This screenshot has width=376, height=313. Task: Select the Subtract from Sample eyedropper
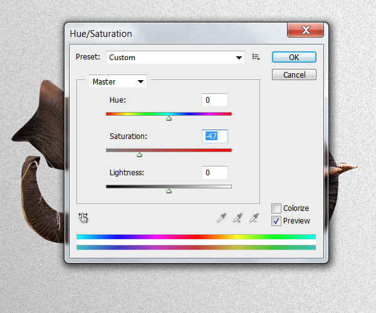pyautogui.click(x=254, y=218)
